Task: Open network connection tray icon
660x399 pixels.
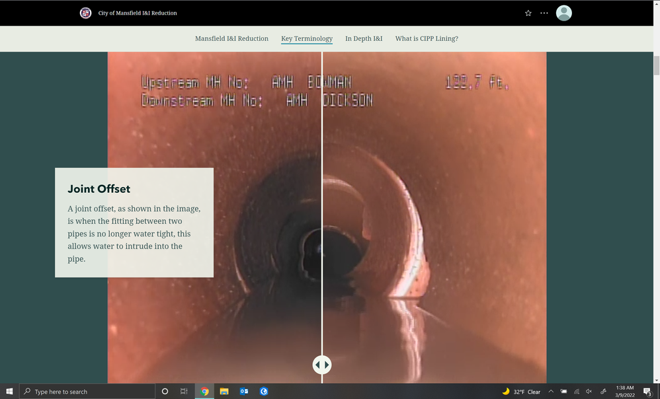Action: [577, 392]
